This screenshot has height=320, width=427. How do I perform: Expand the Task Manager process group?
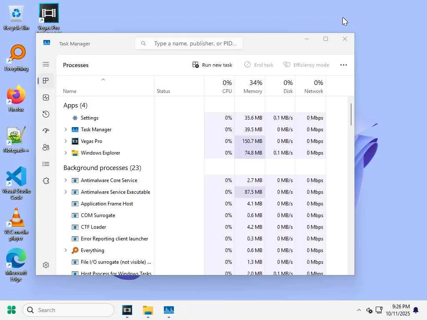(65, 130)
